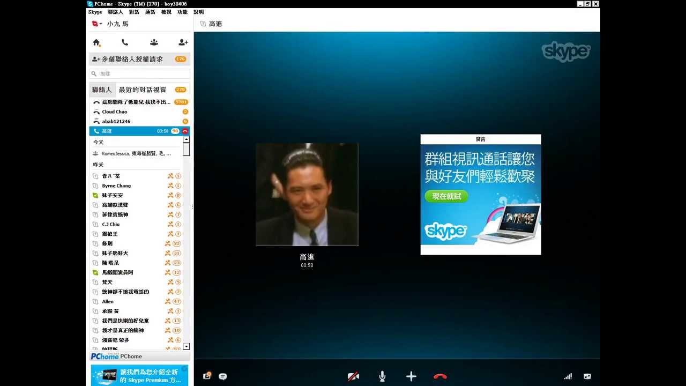
Task: Open the RomeoJessica group conversation
Action: [x=136, y=153]
